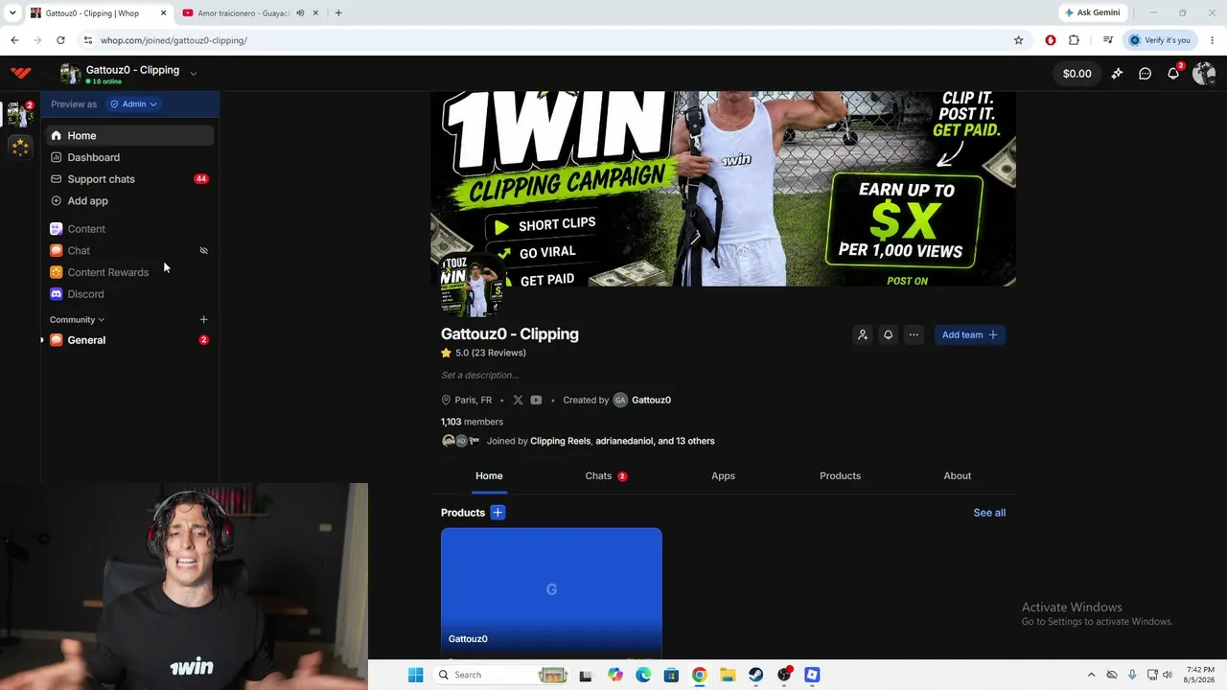The image size is (1227, 690).
Task: Open the sparkle AI icon in Whop header
Action: (x=1117, y=74)
